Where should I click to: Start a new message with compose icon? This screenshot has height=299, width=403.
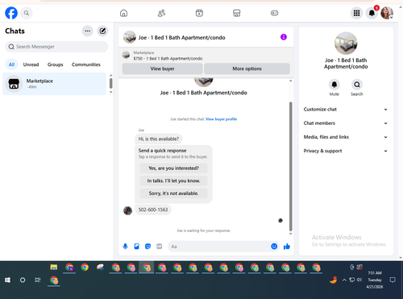(102, 31)
